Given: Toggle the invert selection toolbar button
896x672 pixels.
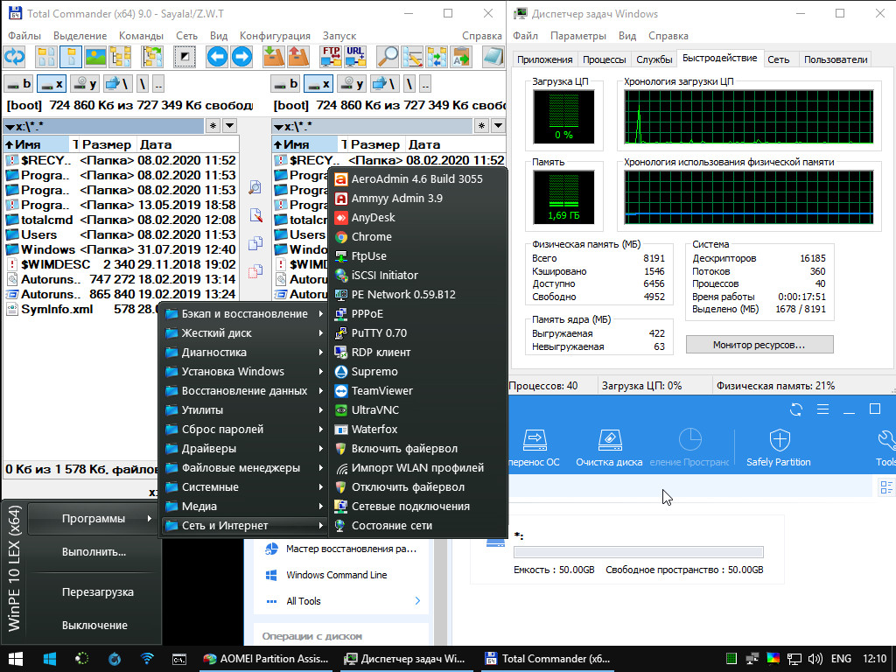Looking at the screenshot, I should pyautogui.click(x=185, y=57).
